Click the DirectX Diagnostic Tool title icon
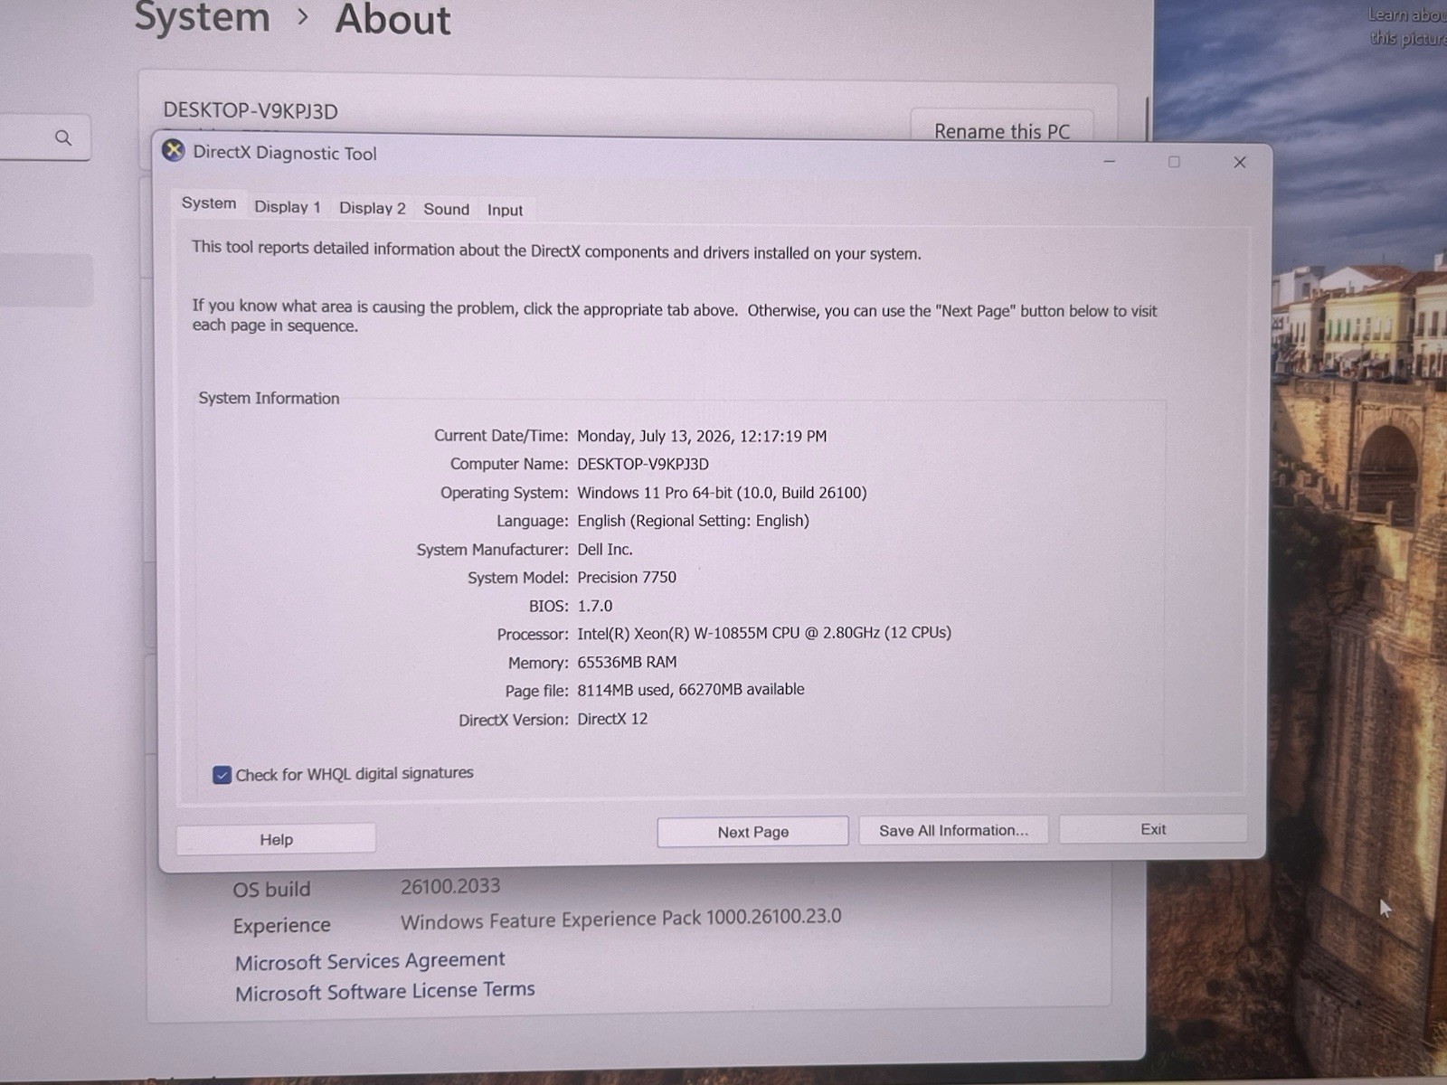This screenshot has height=1085, width=1447. click(174, 151)
